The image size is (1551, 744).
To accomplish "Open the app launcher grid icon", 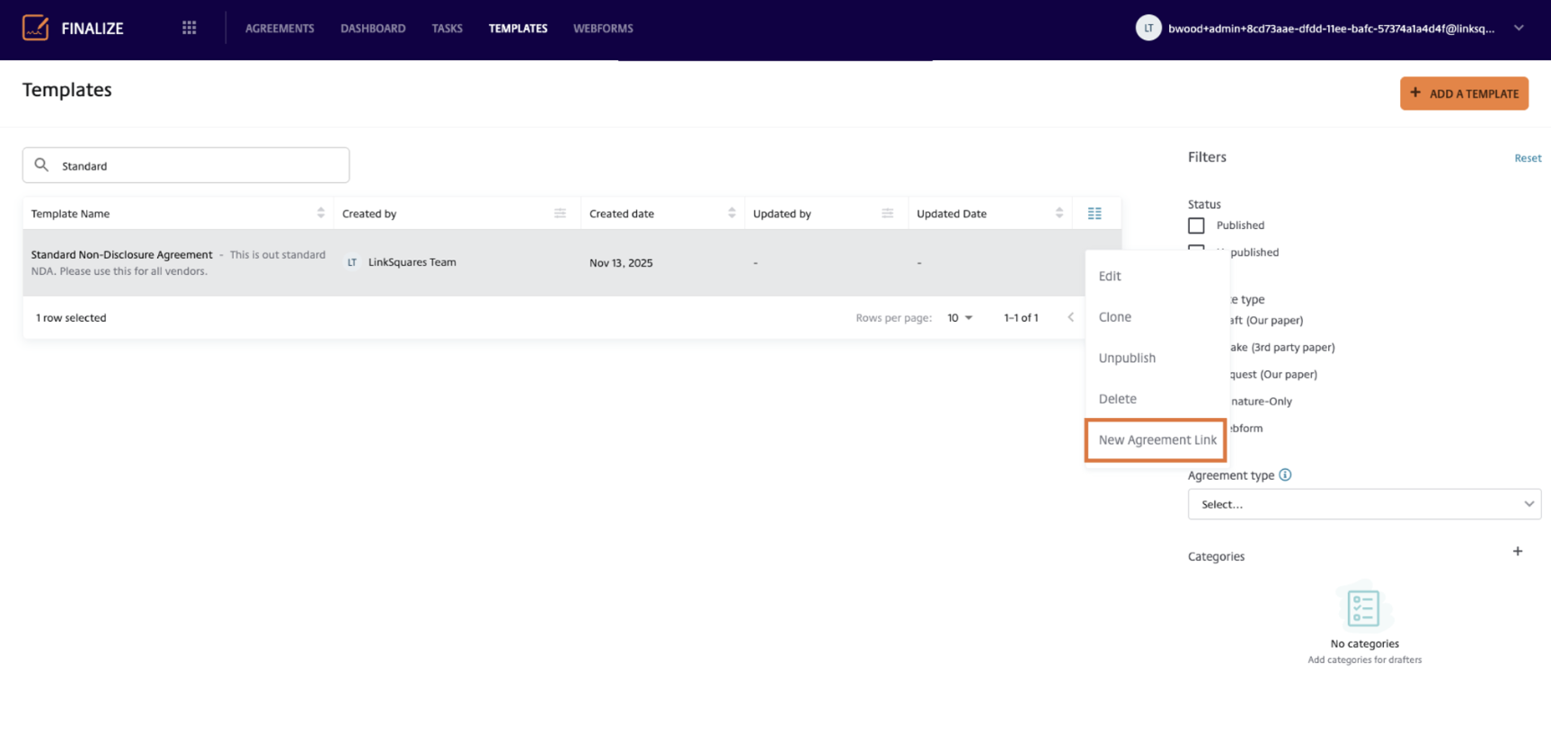I will [189, 28].
